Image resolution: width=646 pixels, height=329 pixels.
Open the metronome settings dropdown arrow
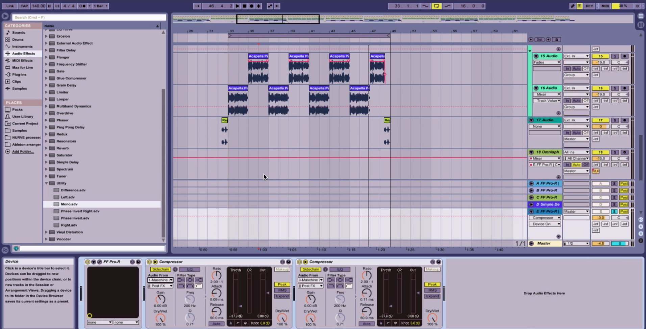pos(90,6)
